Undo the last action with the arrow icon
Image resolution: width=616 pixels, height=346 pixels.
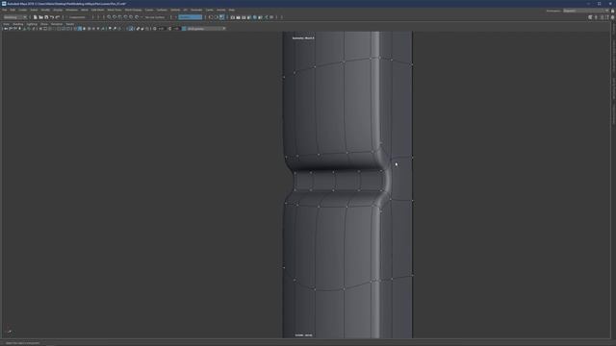(x=52, y=17)
